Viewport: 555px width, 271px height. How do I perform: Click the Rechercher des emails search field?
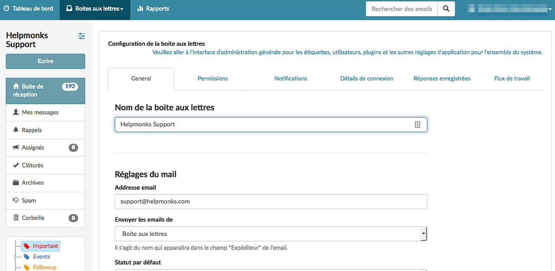401,9
